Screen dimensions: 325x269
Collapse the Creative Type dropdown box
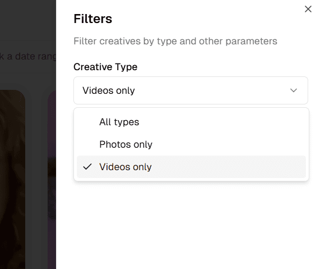pyautogui.click(x=191, y=90)
